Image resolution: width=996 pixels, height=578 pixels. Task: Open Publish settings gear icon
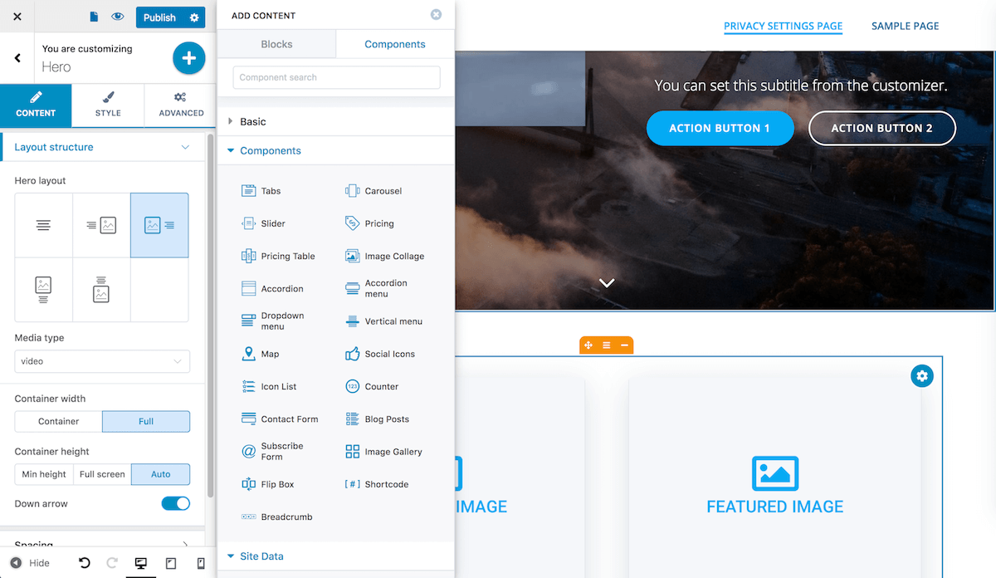pos(194,17)
